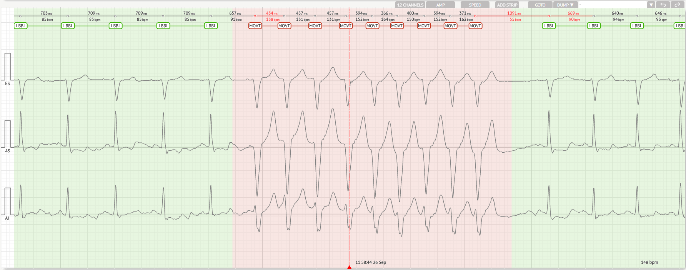Viewport: 686px width, 270px height.
Task: Click the 669 ms interval label
Action: pyautogui.click(x=573, y=13)
